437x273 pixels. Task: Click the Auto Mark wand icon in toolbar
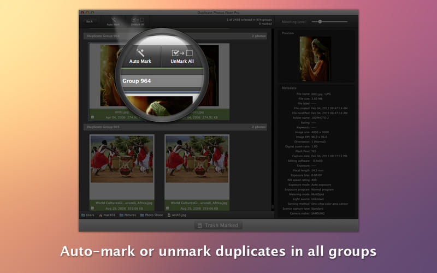coord(113,20)
